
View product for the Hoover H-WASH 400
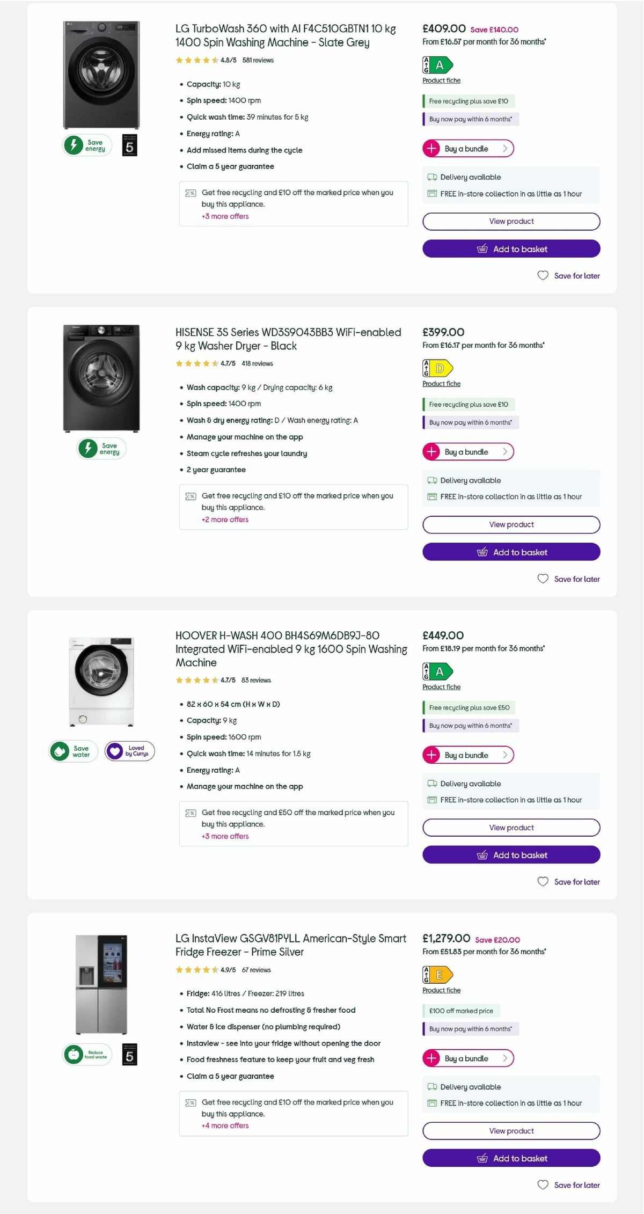pos(511,827)
